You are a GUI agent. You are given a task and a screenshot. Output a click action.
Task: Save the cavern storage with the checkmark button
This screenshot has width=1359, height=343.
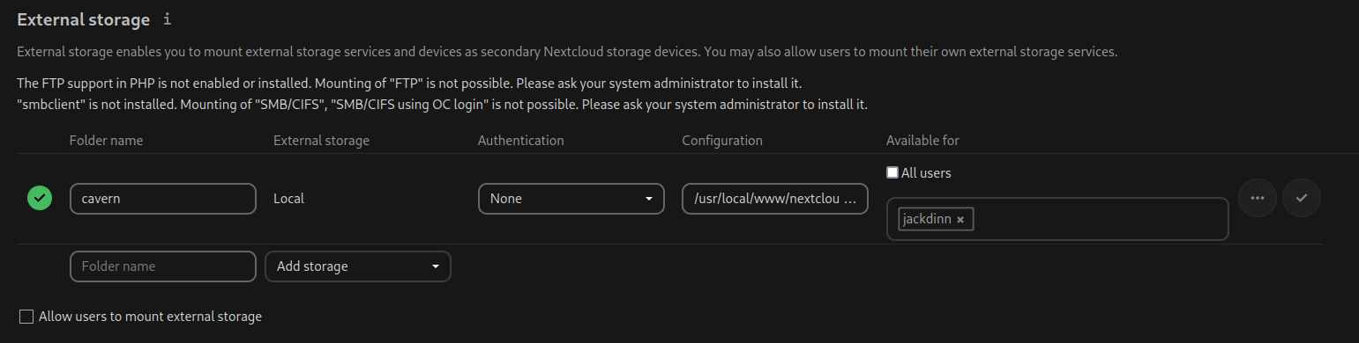point(1301,199)
